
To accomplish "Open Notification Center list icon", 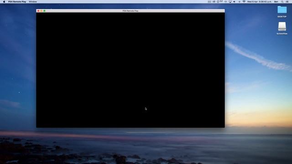I will pos(287,2).
